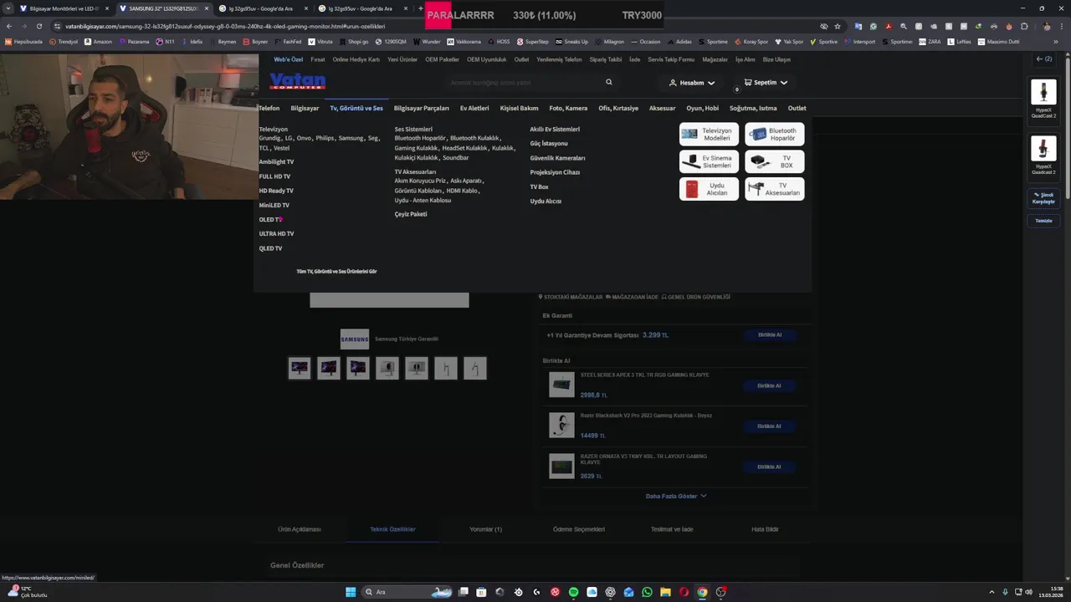The height and width of the screenshot is (602, 1071).
Task: Click Birlikte Al for Razer Ornata V3 keyboard
Action: (769, 467)
